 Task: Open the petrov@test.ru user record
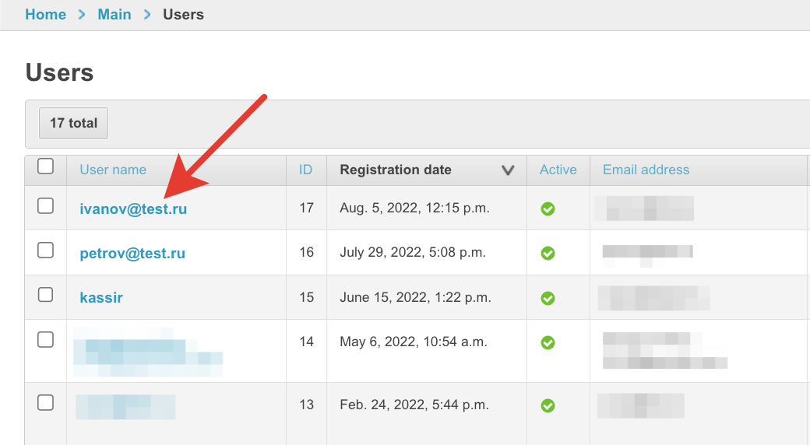[x=132, y=254]
